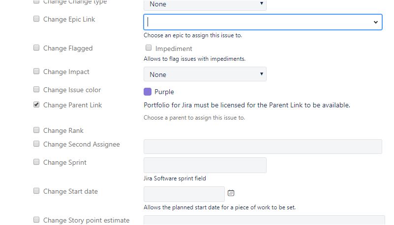Viewport: 394px width, 225px height.
Task: Expand the Epic Link dropdown arrow
Action: (375, 22)
